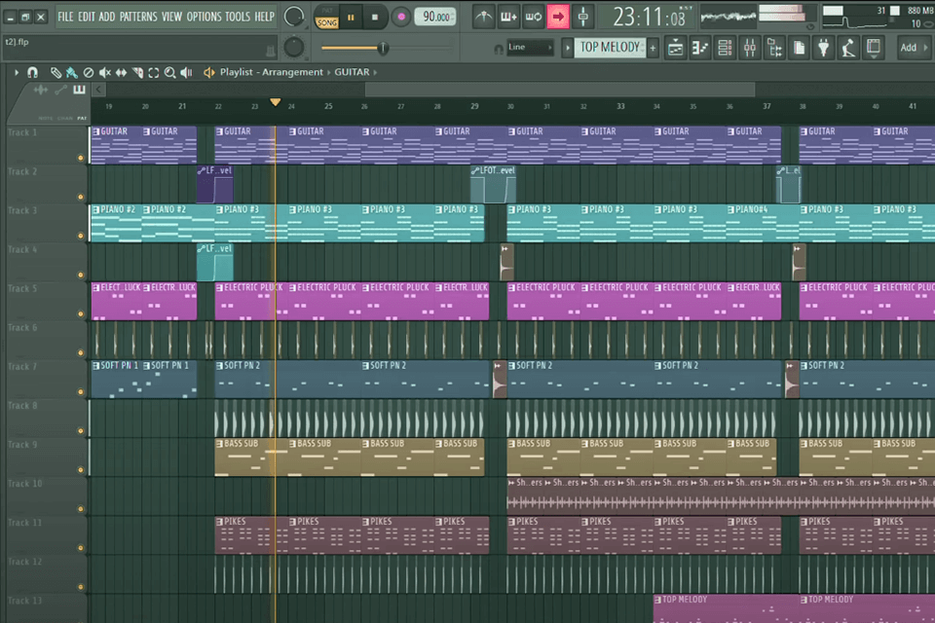This screenshot has height=623, width=935.
Task: Open the Mixer panel
Action: (749, 47)
